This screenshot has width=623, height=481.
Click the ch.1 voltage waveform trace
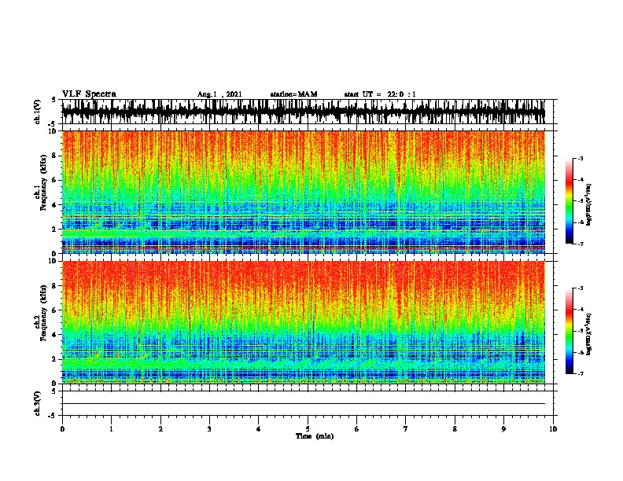tap(304, 112)
